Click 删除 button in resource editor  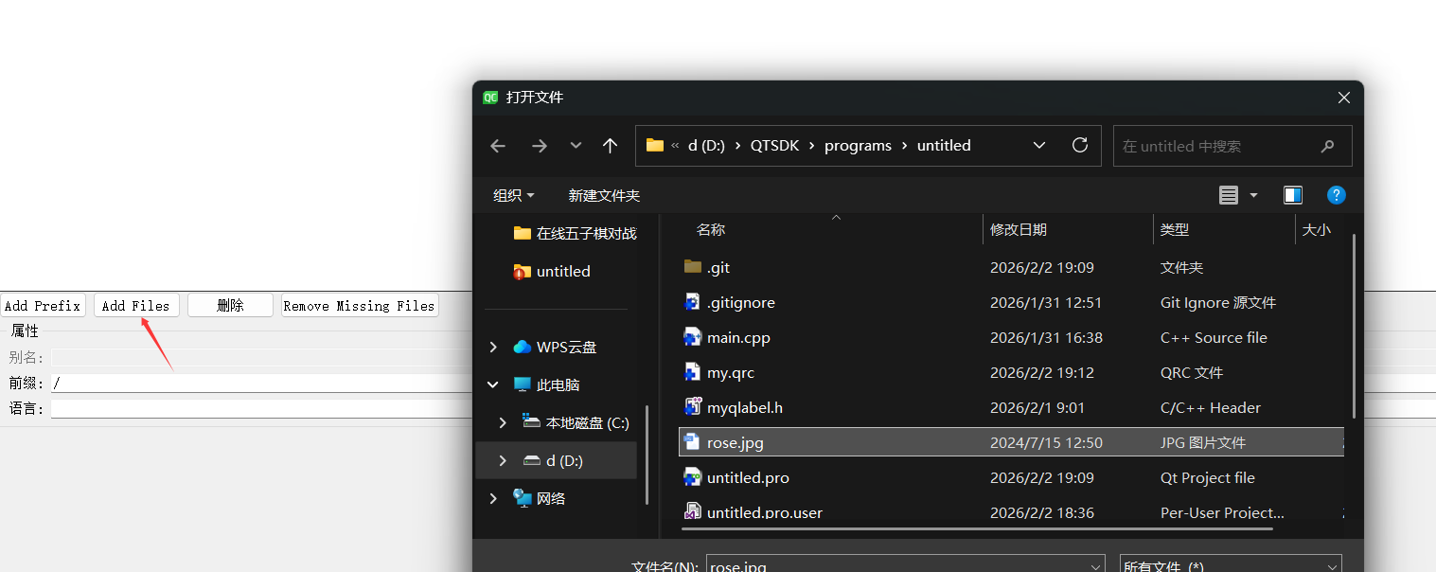tap(230, 305)
